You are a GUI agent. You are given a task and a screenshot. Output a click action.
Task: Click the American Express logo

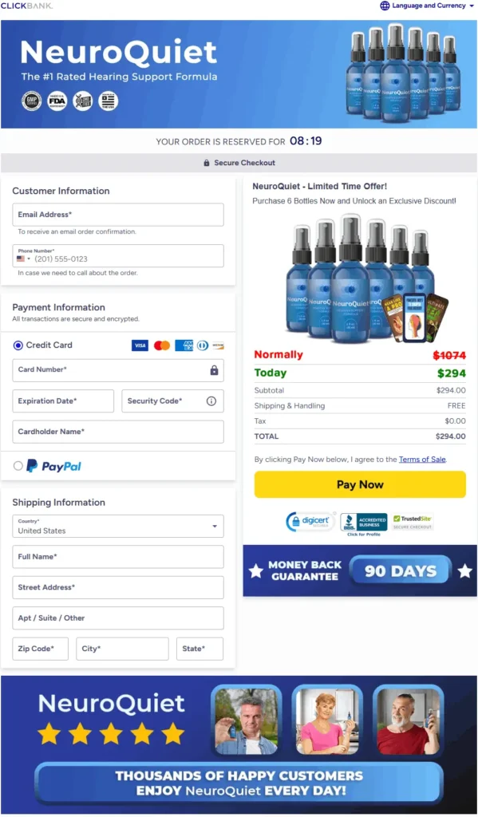(184, 345)
